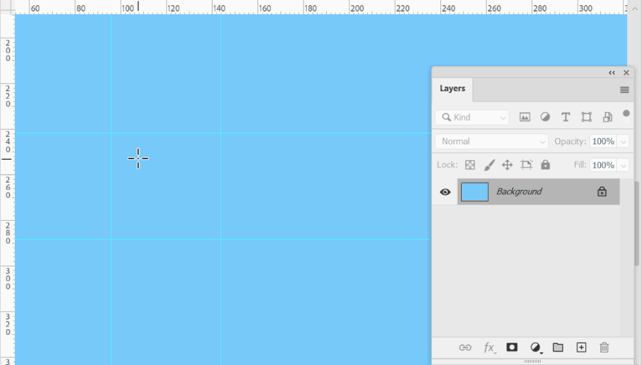642x365 pixels.
Task: Create a new group folder icon
Action: pyautogui.click(x=558, y=348)
